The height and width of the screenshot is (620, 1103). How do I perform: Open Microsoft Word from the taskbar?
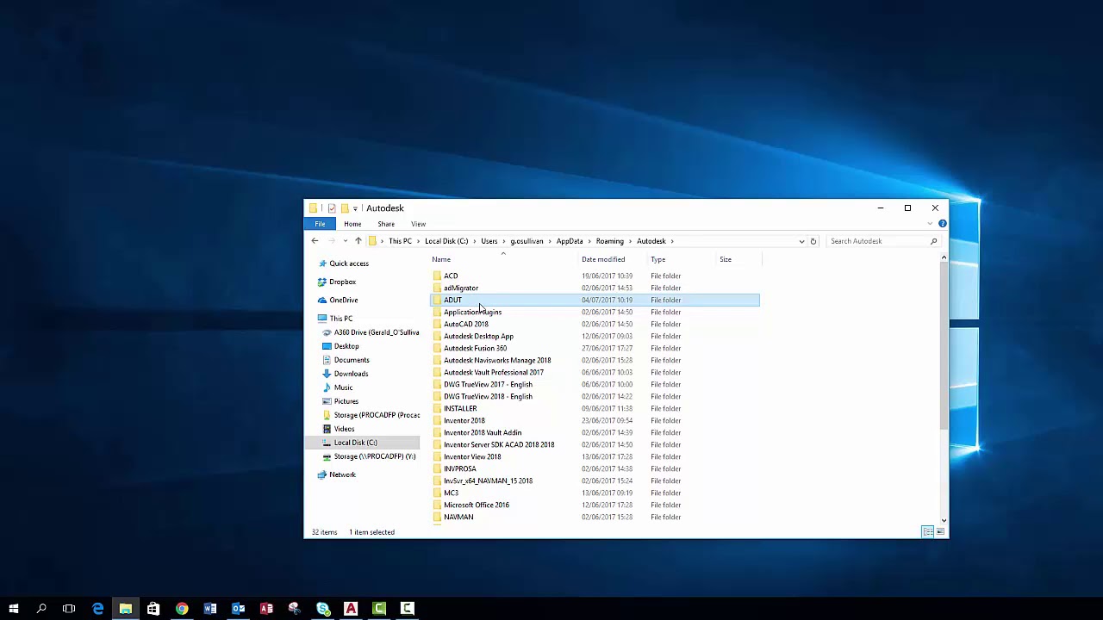[x=209, y=609]
